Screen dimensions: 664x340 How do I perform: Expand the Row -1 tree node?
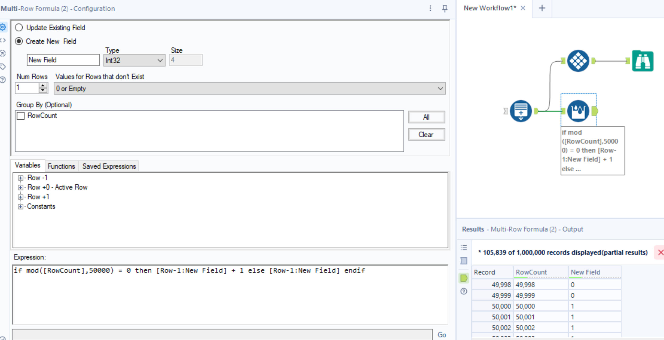[x=20, y=178]
